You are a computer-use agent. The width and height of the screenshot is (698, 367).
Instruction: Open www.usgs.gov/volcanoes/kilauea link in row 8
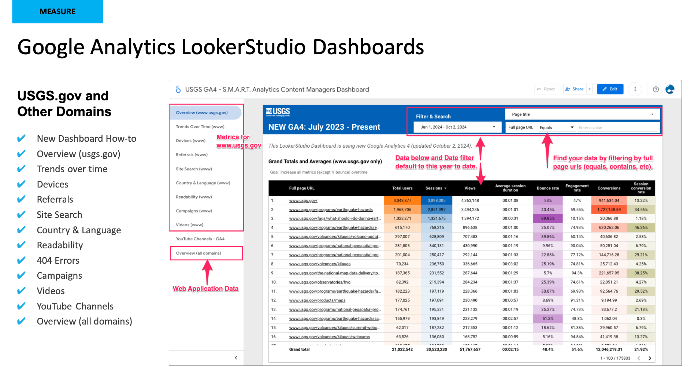point(320,264)
